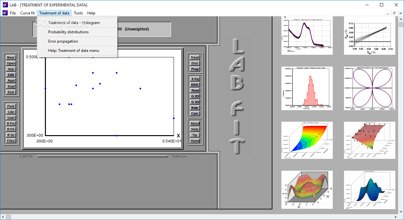
Task: Click the Files button
Action: coord(11,141)
